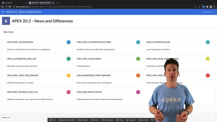Open the browser zoom magnifier icon
The width and height of the screenshot is (217, 122).
pos(195,7)
